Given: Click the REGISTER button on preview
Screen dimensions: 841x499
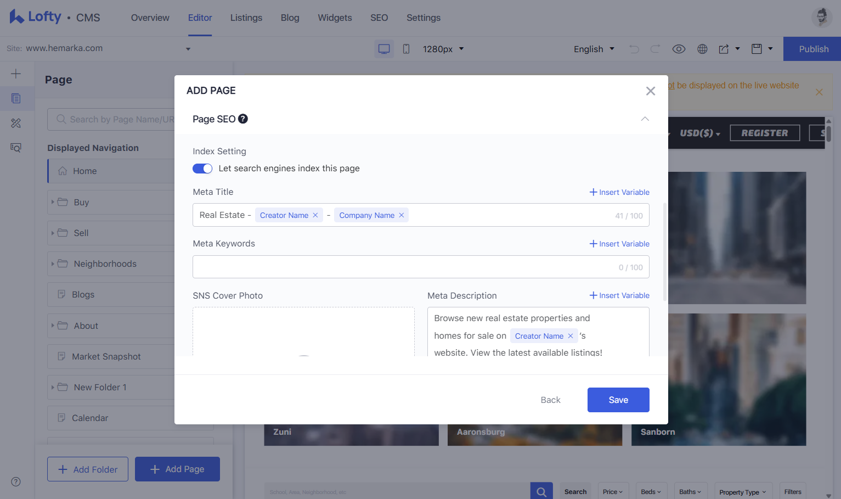Looking at the screenshot, I should pyautogui.click(x=765, y=133).
